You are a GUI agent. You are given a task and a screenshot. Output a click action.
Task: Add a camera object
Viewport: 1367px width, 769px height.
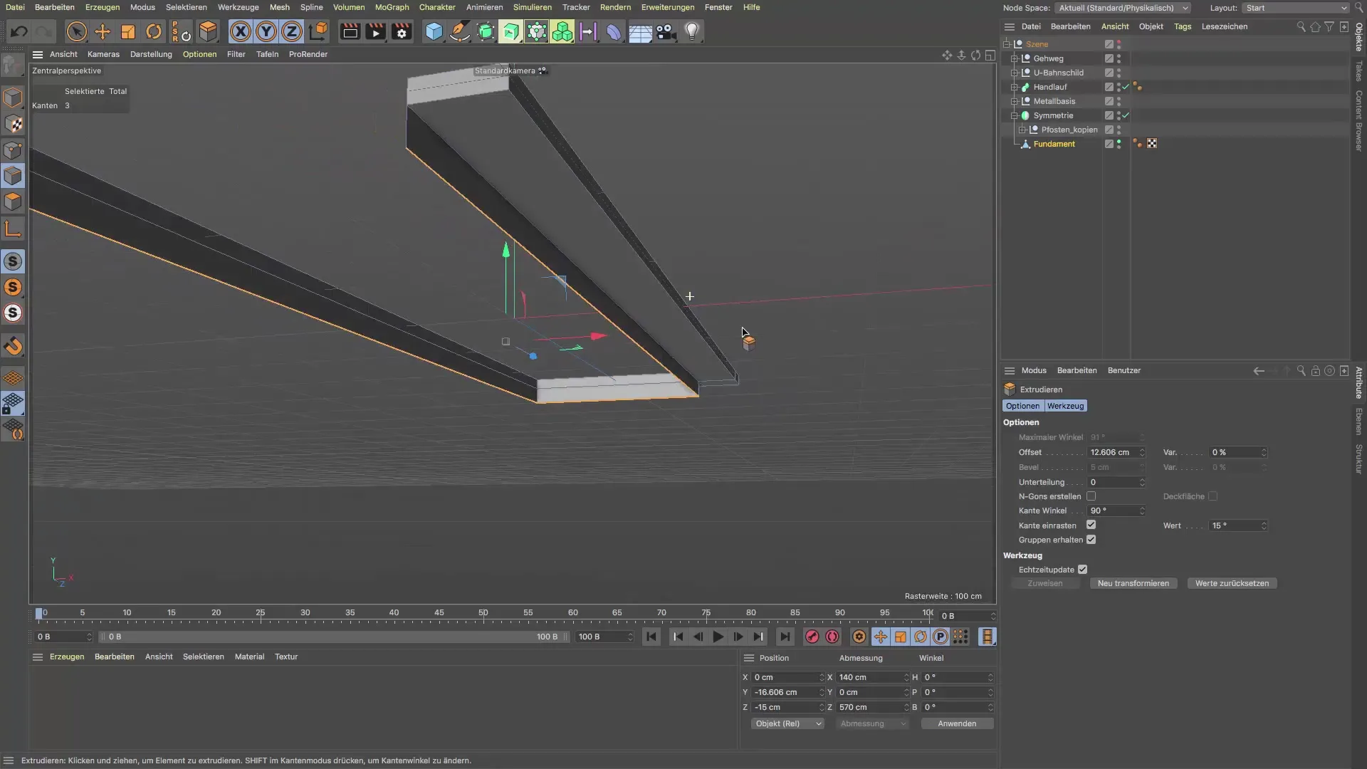pos(666,31)
